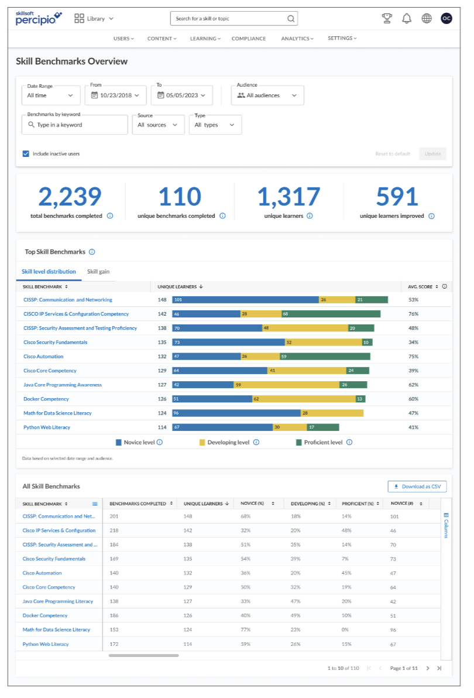Open From date picker 10/23/2018
Image resolution: width=474 pixels, height=698 pixels.
(116, 95)
